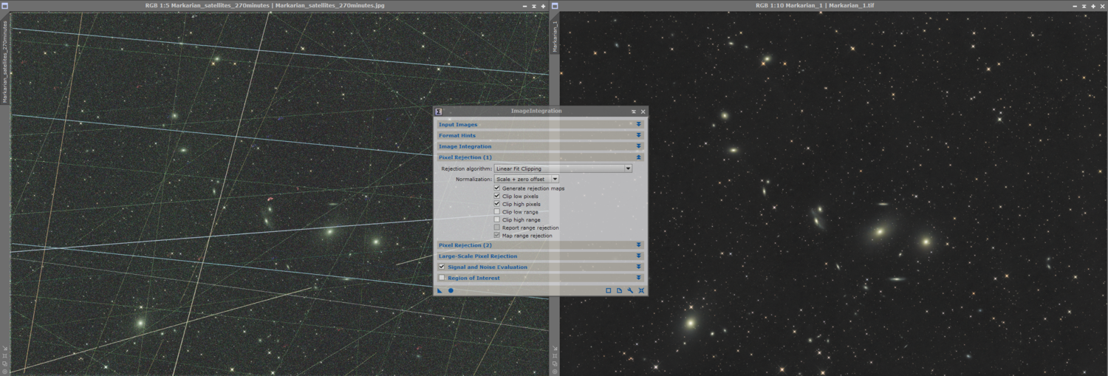Shade the ImageIntegration dialog with its title bar arrow
This screenshot has width=1108, height=376.
coord(634,112)
